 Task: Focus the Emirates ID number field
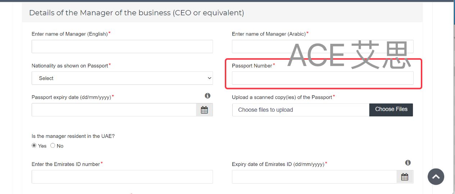(122, 177)
